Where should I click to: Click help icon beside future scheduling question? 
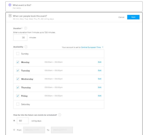pyautogui.click(x=60, y=115)
